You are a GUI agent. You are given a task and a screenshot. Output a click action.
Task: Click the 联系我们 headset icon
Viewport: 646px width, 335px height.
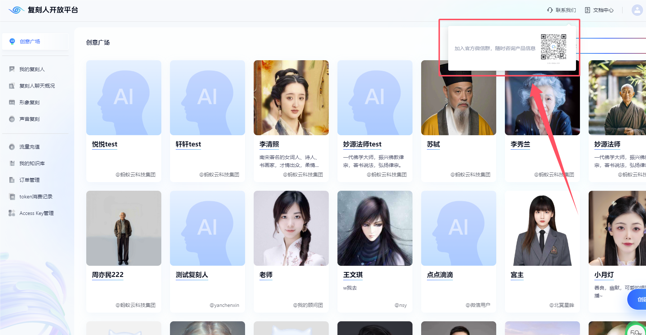(x=550, y=10)
